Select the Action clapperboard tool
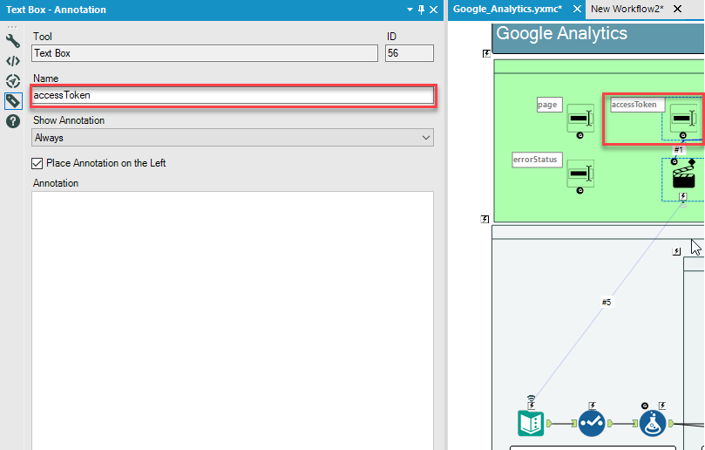The image size is (705, 450). (x=684, y=178)
